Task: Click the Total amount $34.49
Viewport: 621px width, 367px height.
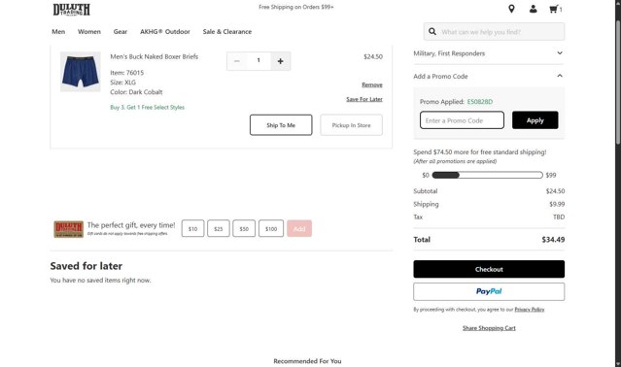Action: 553,240
